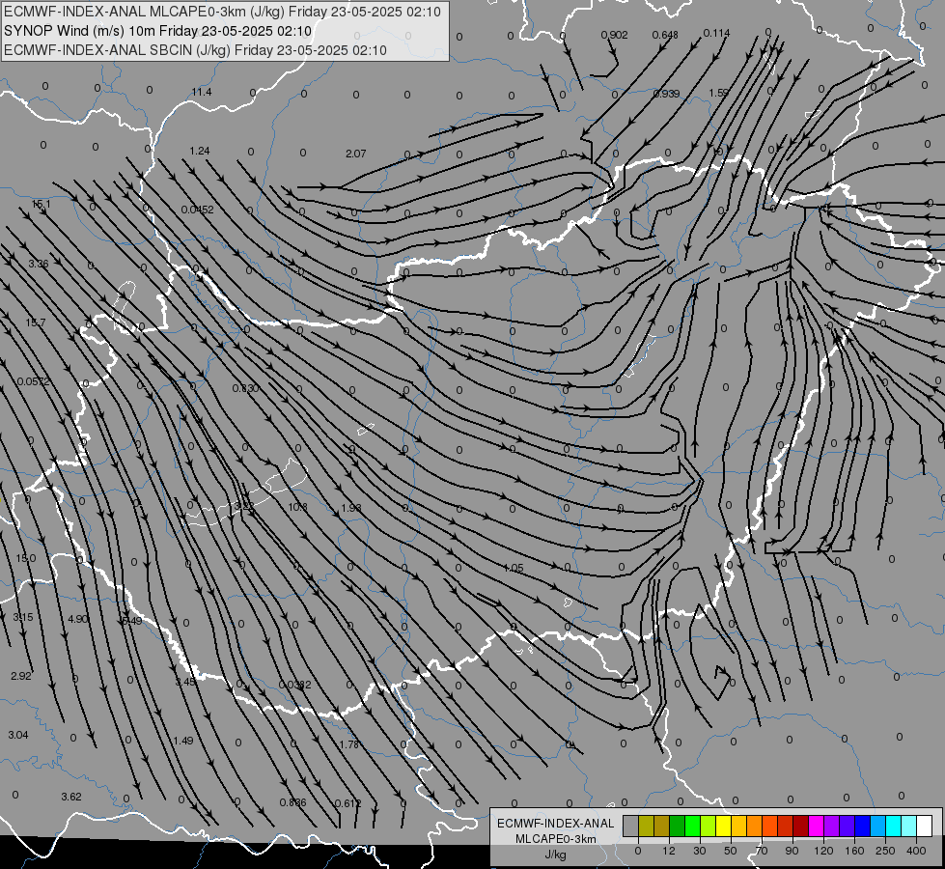Click the map value '1.93'
This screenshot has height=869, width=945.
(351, 508)
